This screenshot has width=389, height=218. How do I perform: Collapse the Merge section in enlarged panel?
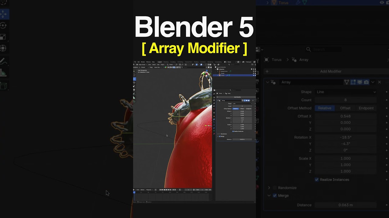269,196
